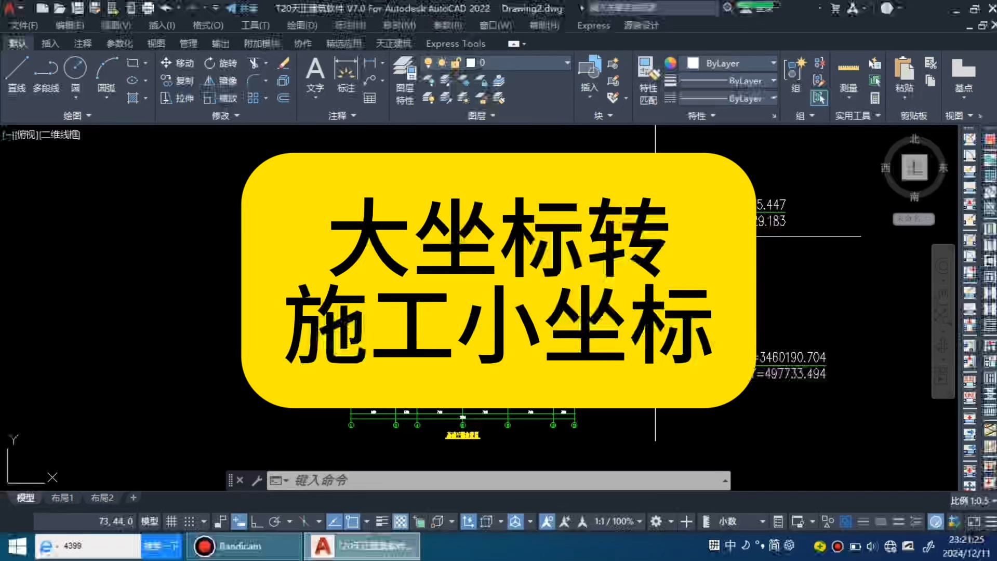Click the 粘贴 (Paste) clipboard icon
This screenshot has height=561, width=997.
click(x=903, y=73)
